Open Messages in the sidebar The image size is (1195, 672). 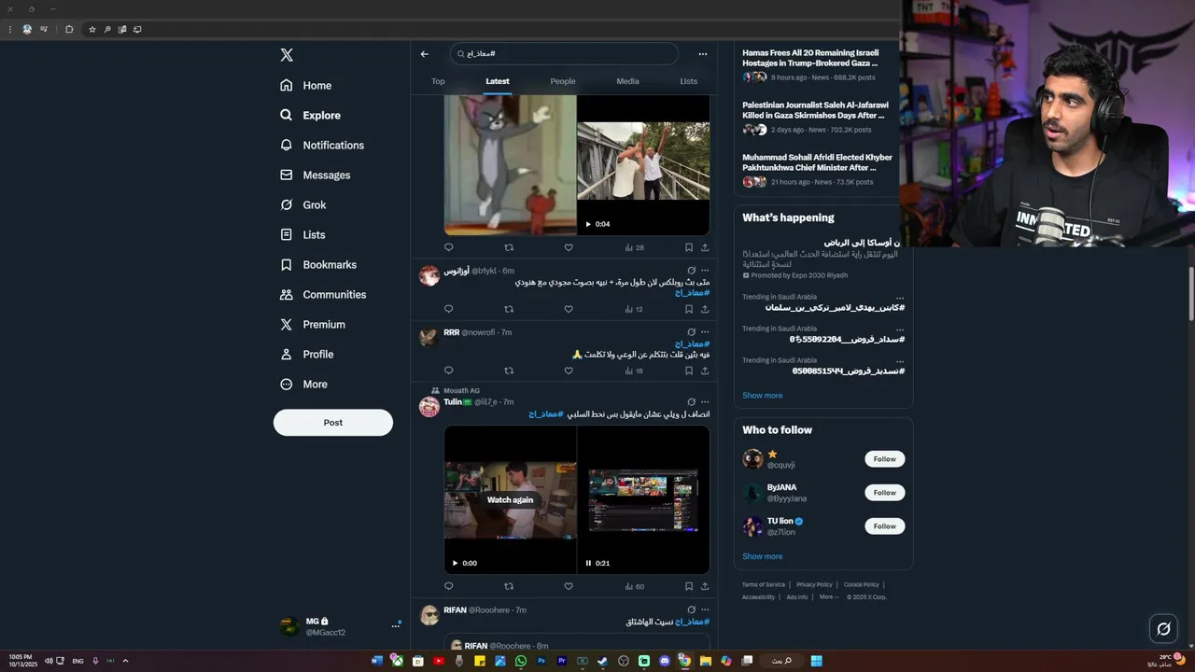click(316, 175)
